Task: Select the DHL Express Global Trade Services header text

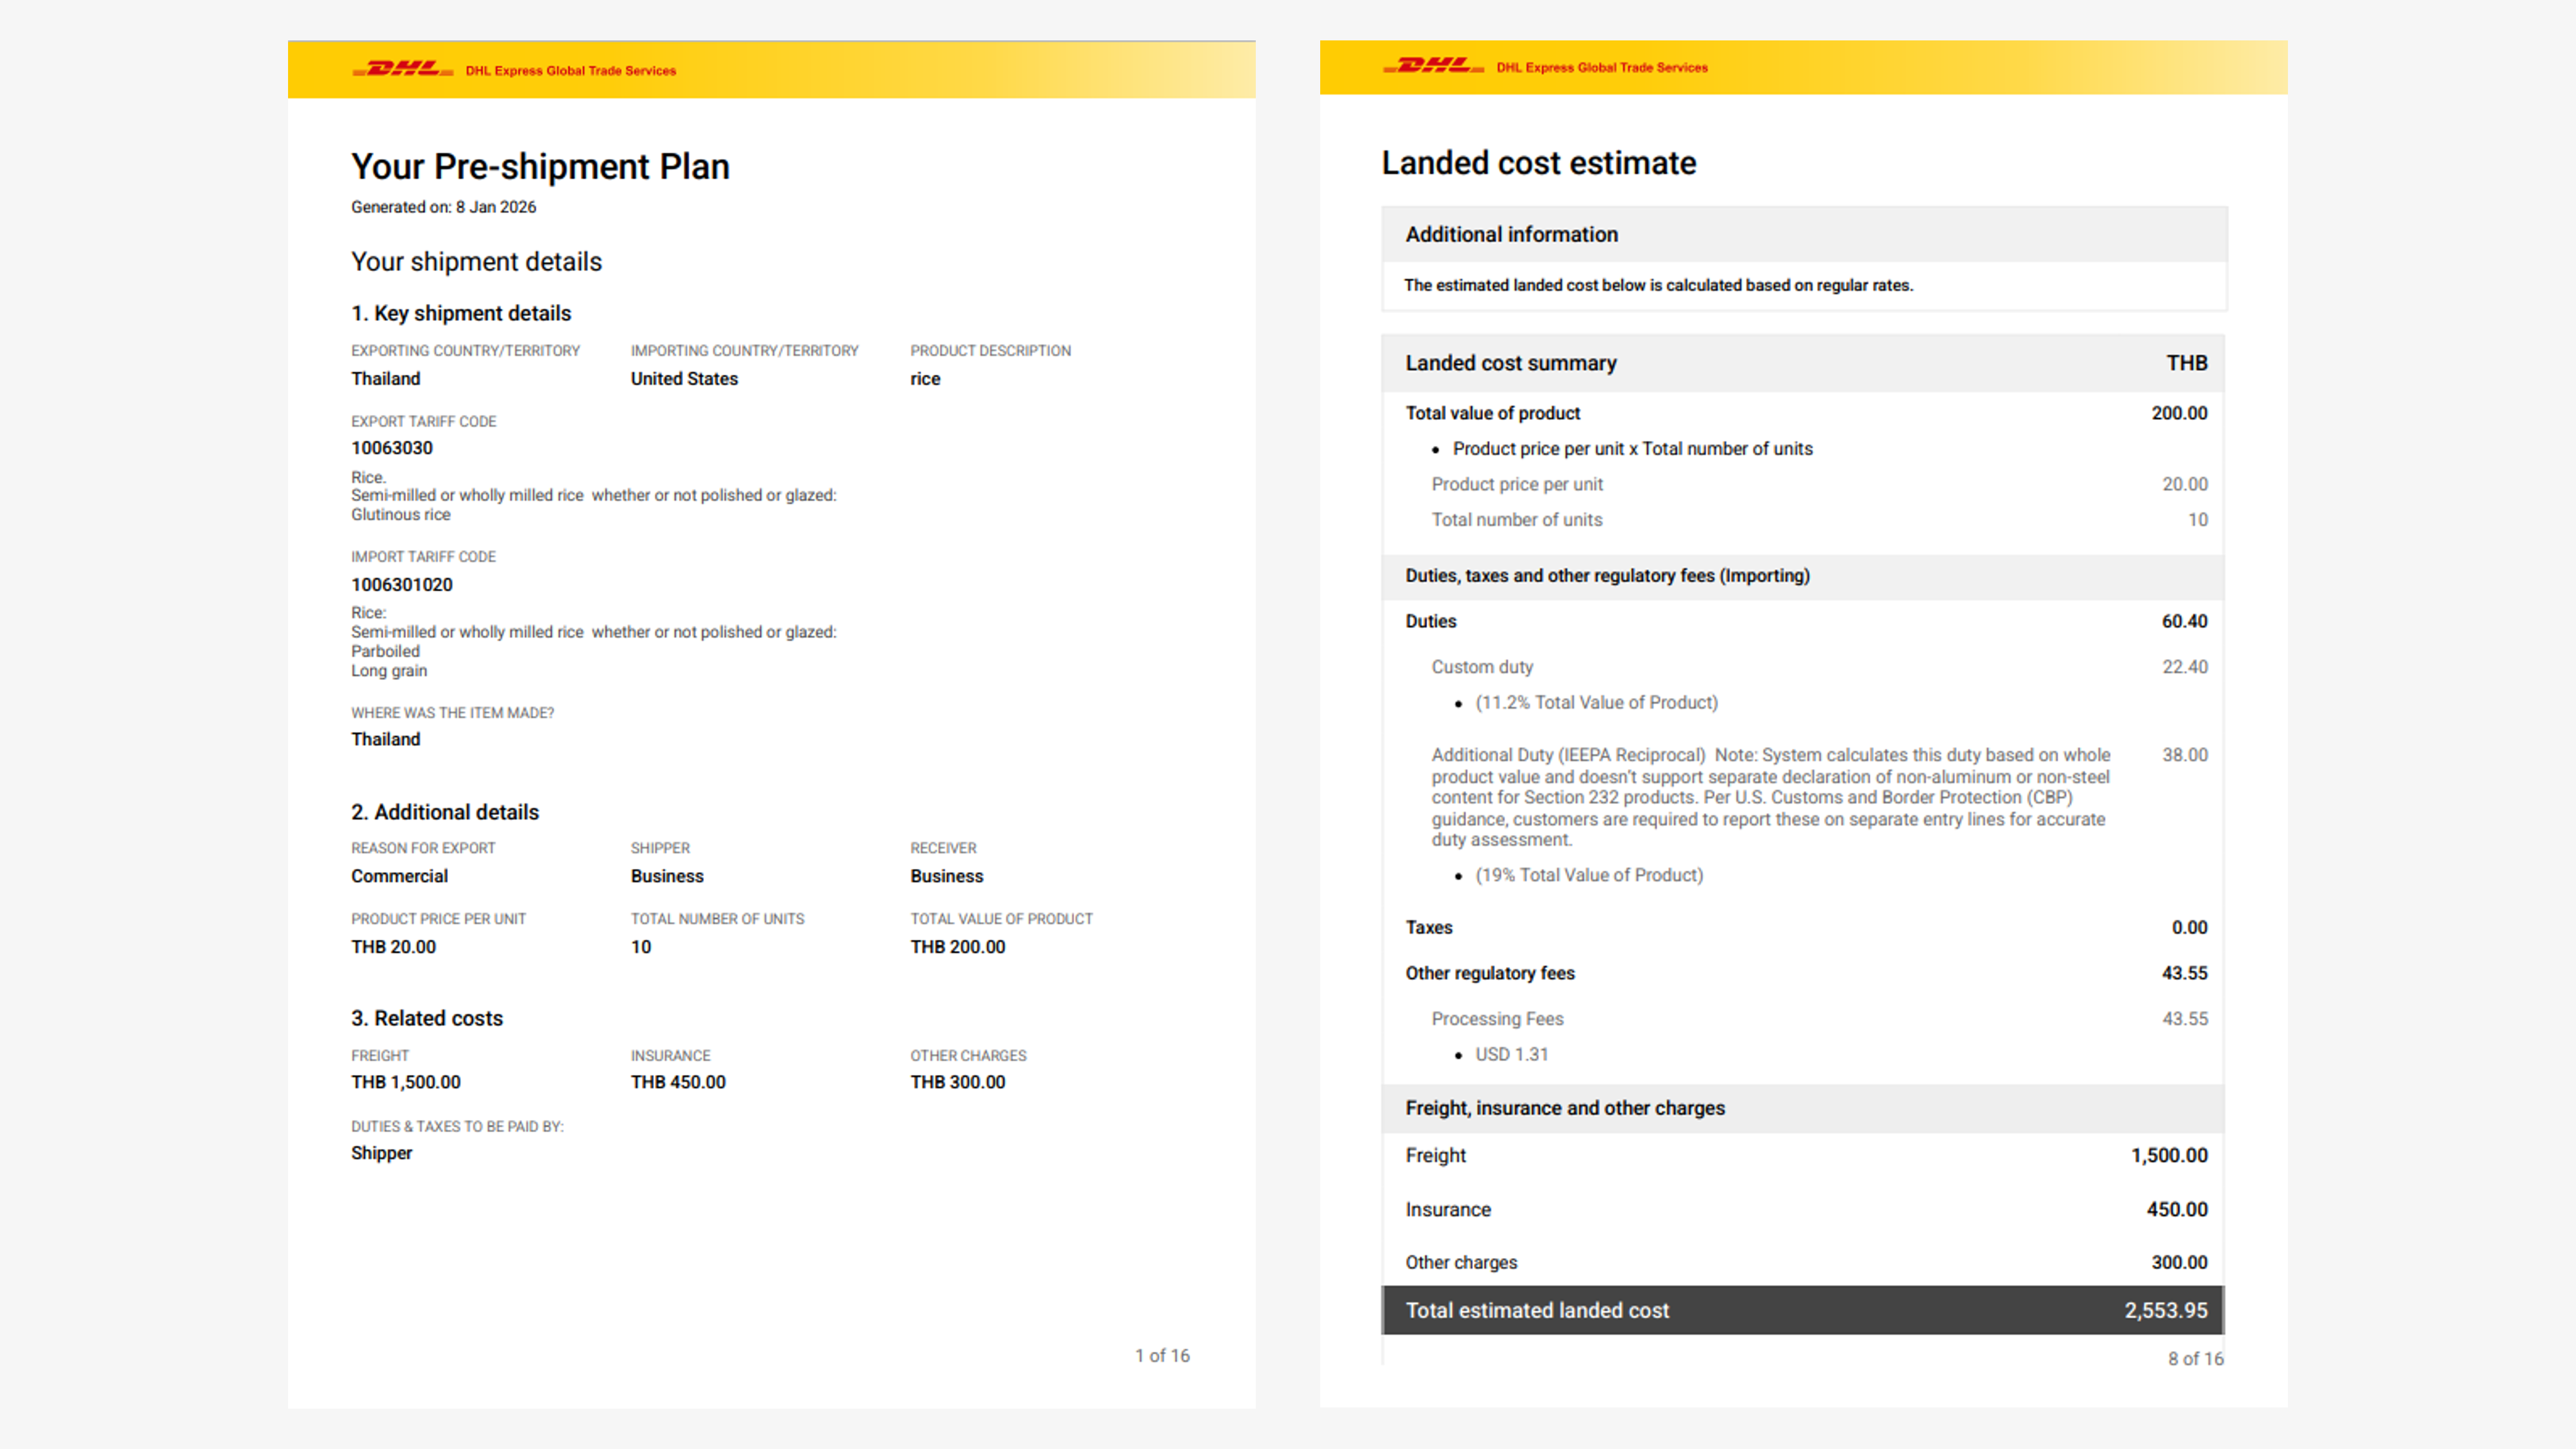Action: pyautogui.click(x=570, y=71)
